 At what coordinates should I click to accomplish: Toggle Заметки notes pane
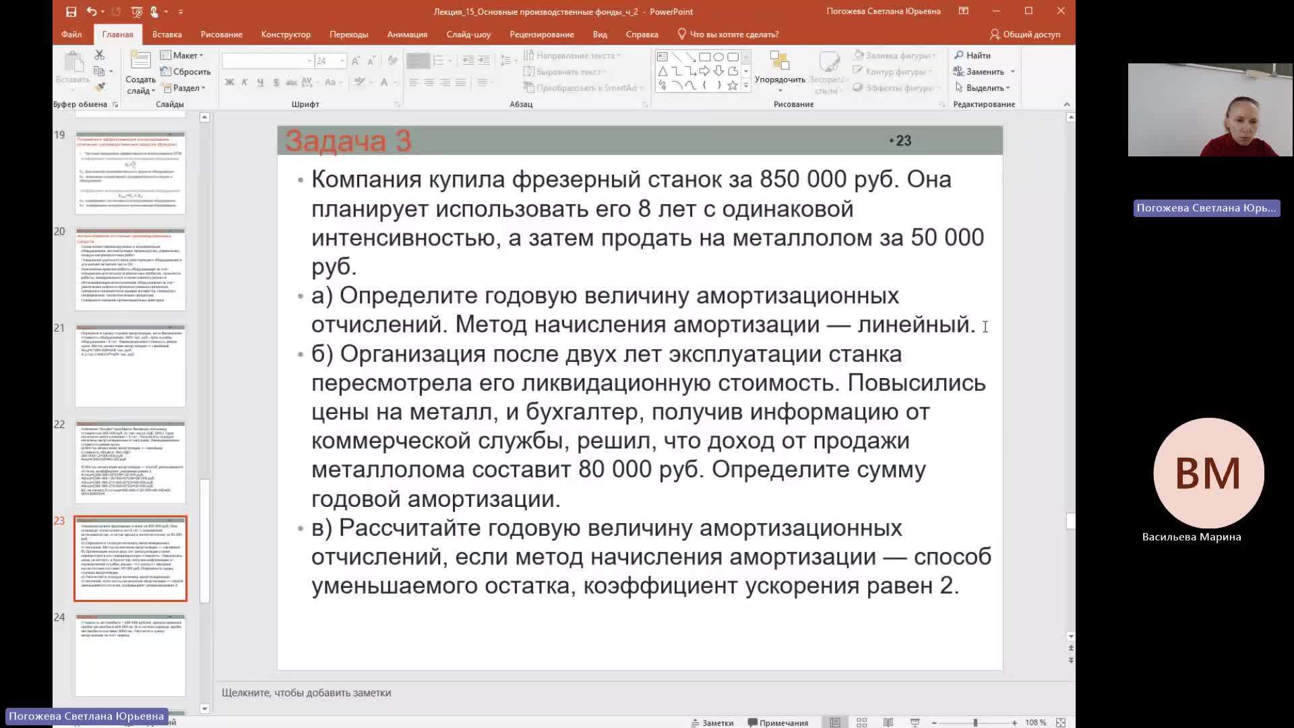[x=712, y=723]
